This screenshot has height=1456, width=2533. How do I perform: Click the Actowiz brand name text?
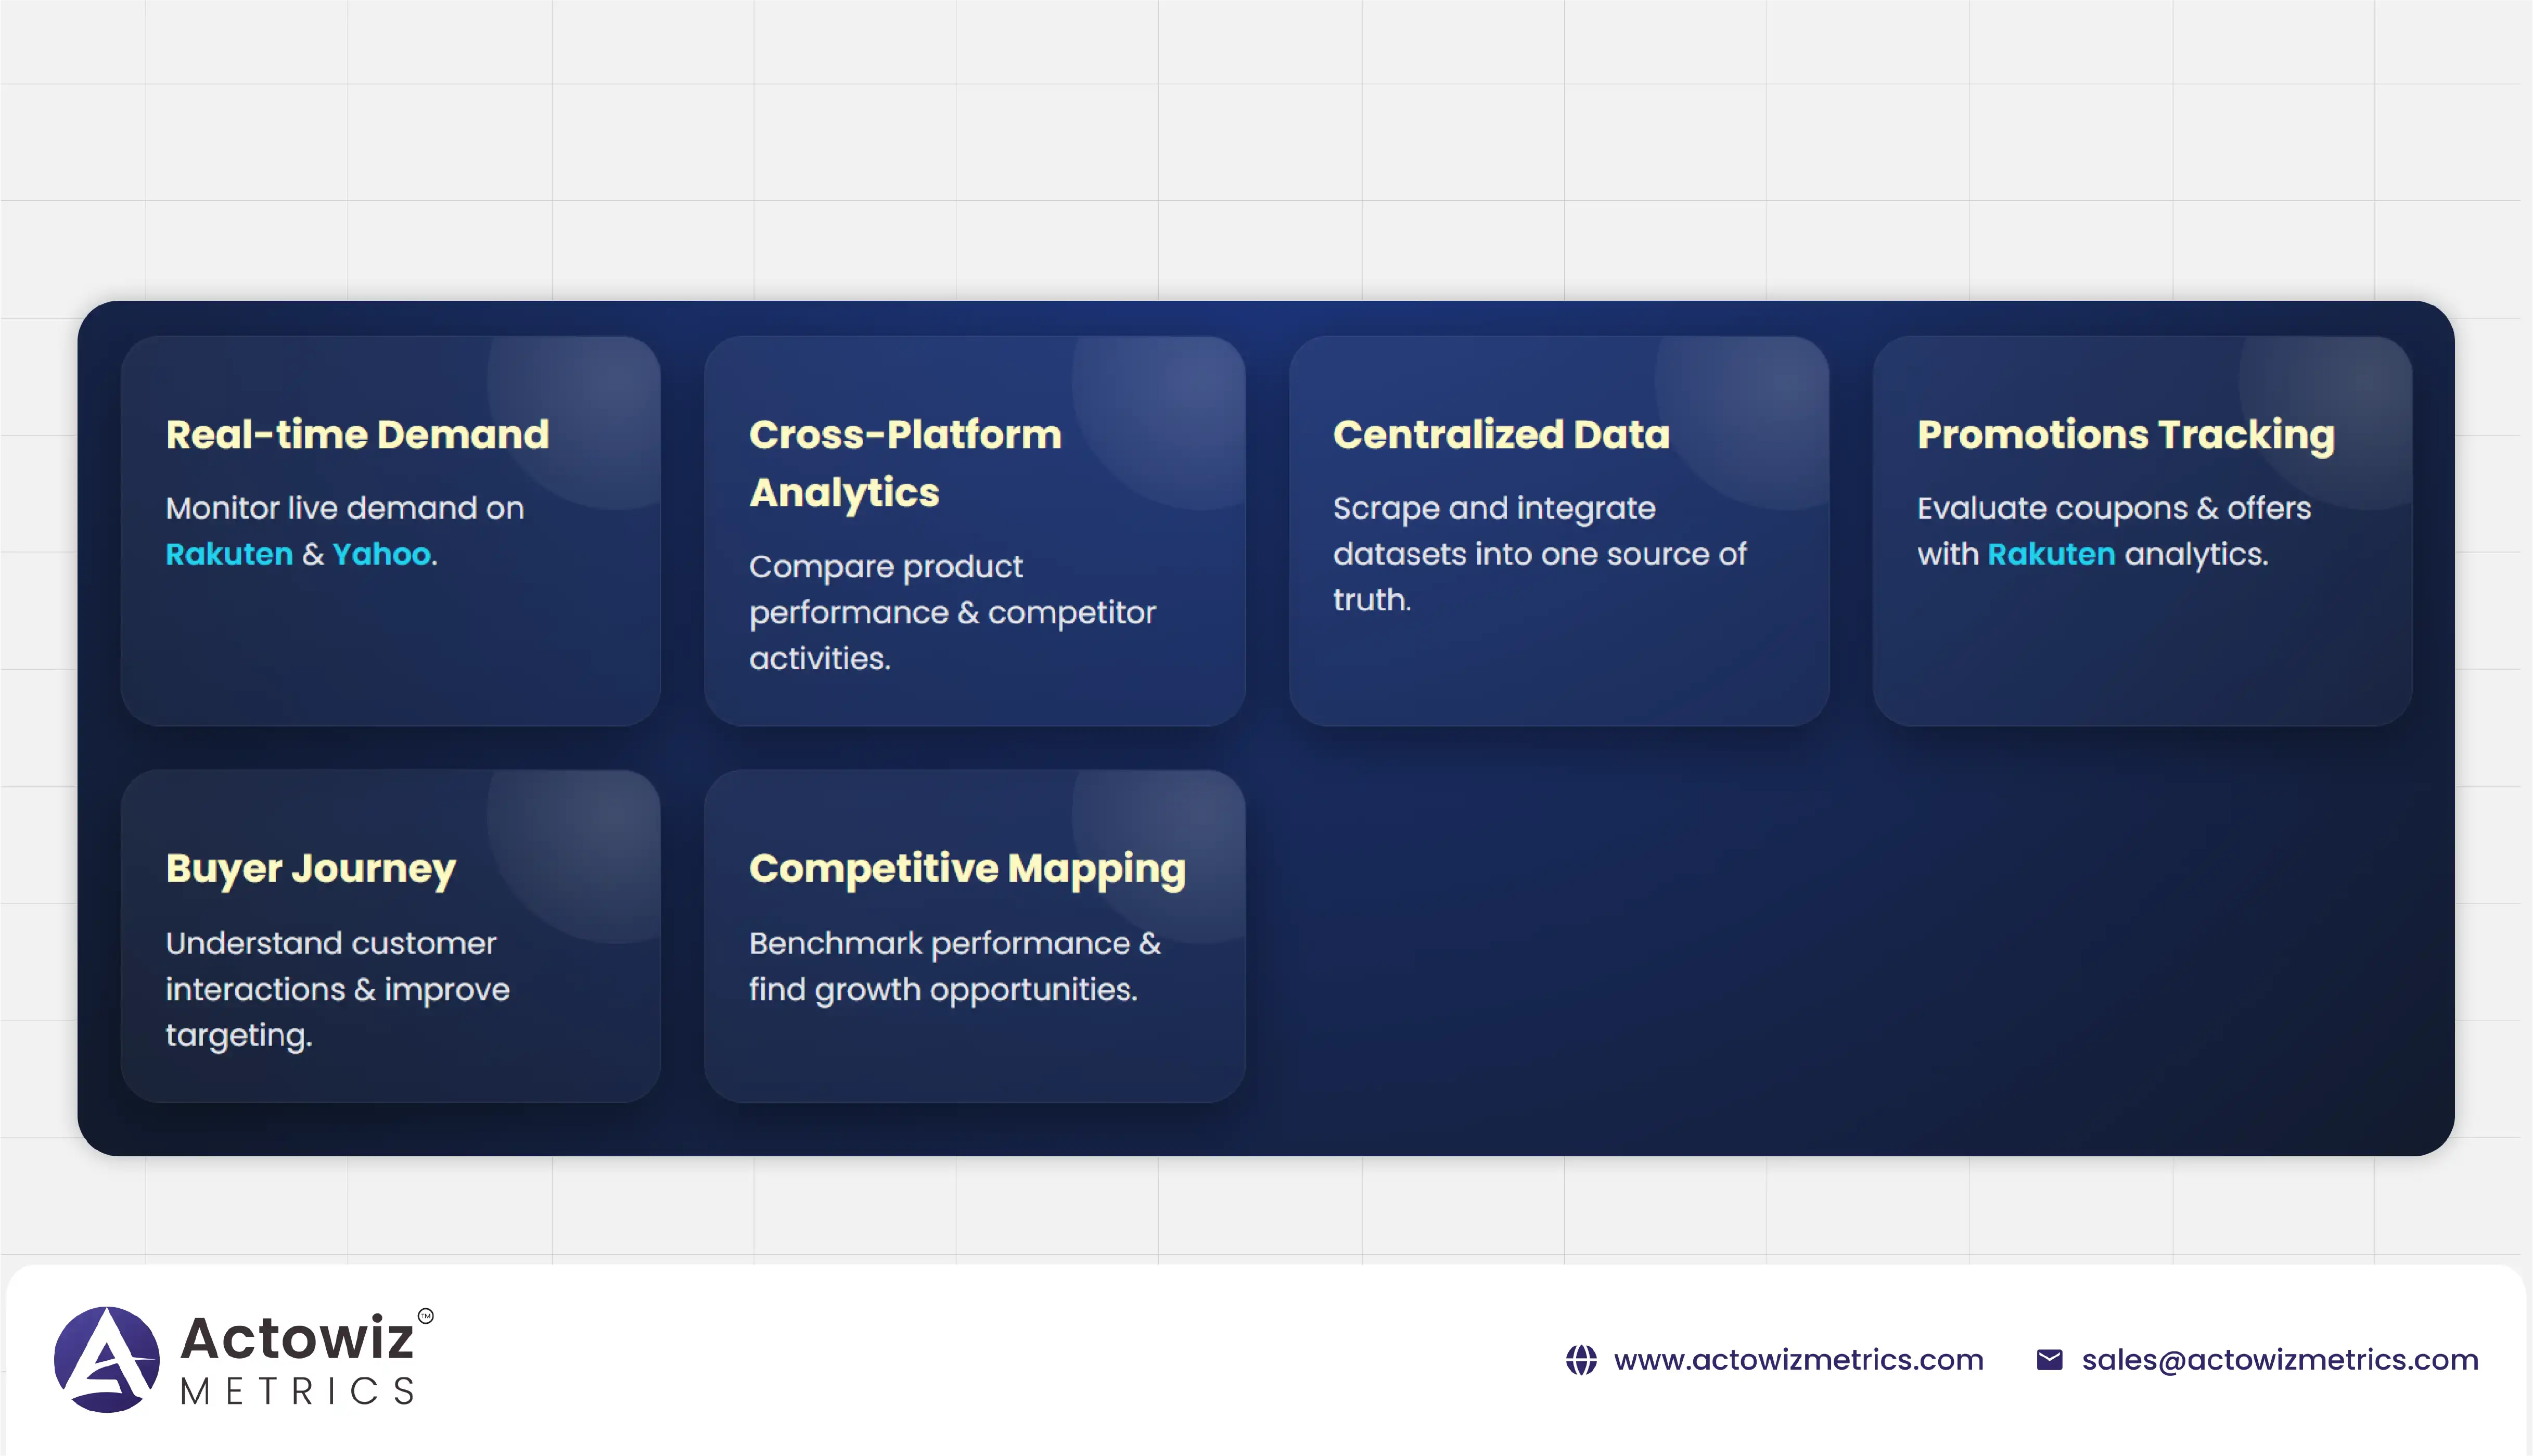(297, 1338)
